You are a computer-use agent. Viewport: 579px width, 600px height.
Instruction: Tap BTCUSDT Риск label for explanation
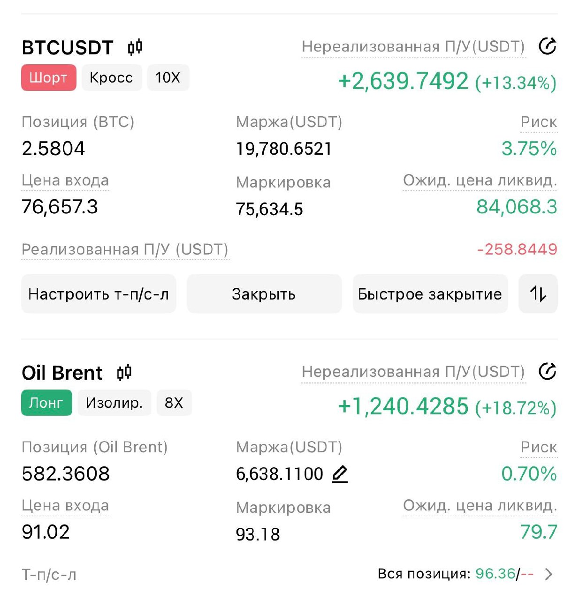pyautogui.click(x=539, y=122)
